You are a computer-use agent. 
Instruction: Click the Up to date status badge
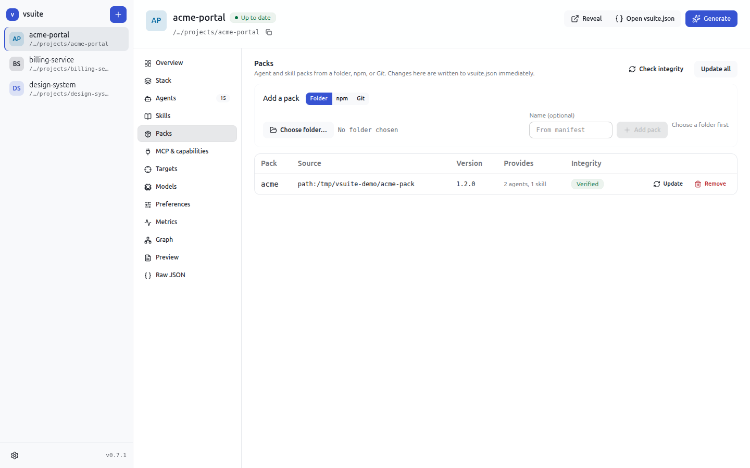[253, 18]
